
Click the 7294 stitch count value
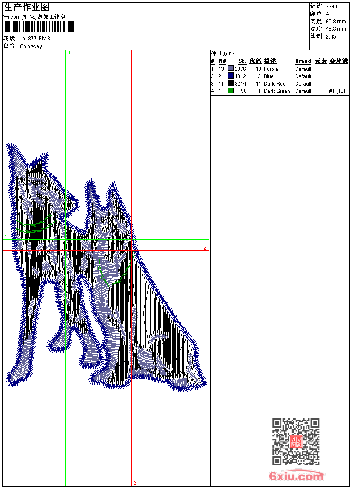pos(332,6)
